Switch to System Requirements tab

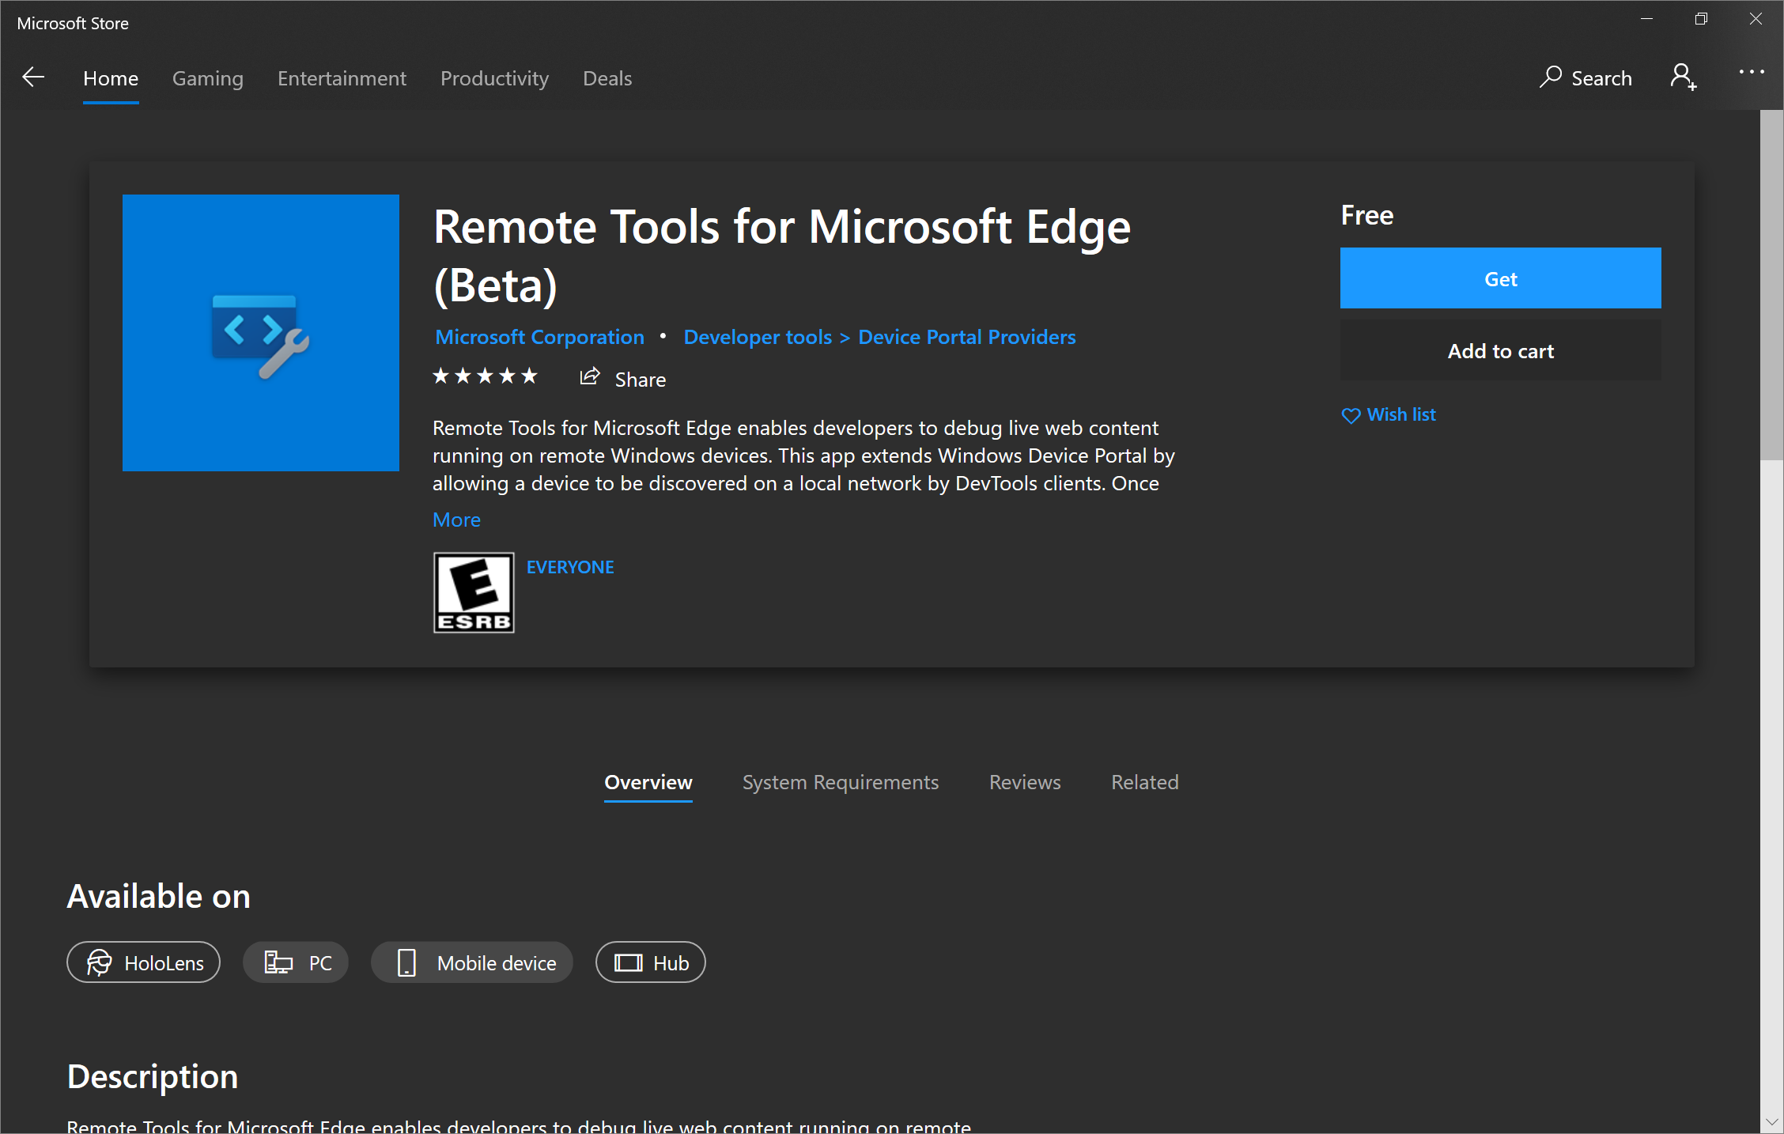point(839,781)
